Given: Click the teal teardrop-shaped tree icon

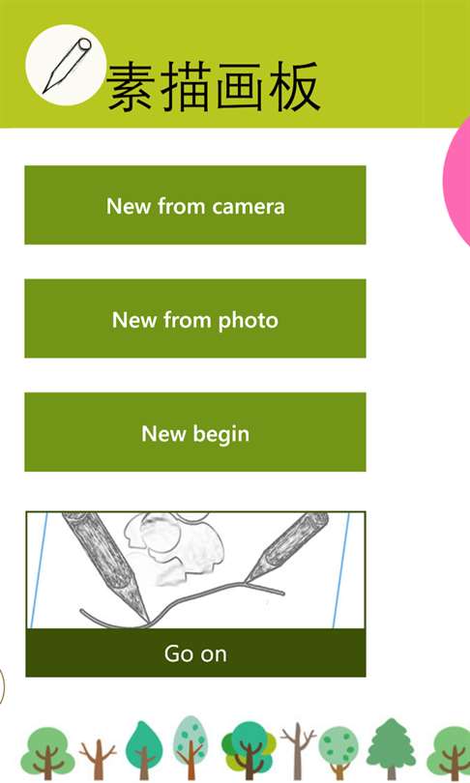Looking at the screenshot, I should click(144, 750).
